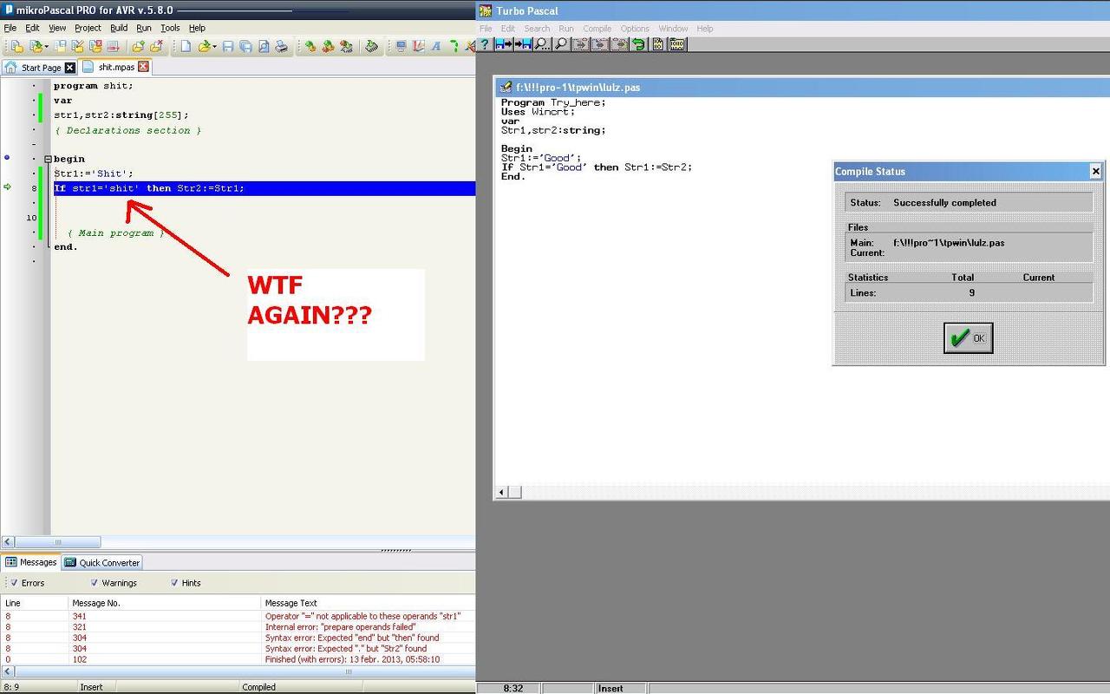Open Quick Converter tab
Viewport: 1110px width, 694px height.
point(102,562)
